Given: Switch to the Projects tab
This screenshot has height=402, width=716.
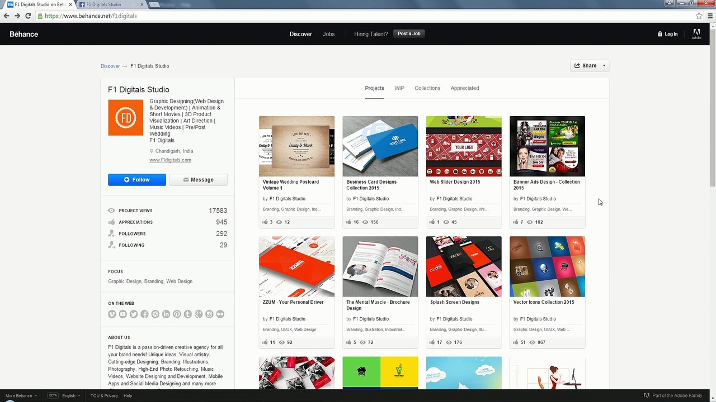Looking at the screenshot, I should coord(374,88).
